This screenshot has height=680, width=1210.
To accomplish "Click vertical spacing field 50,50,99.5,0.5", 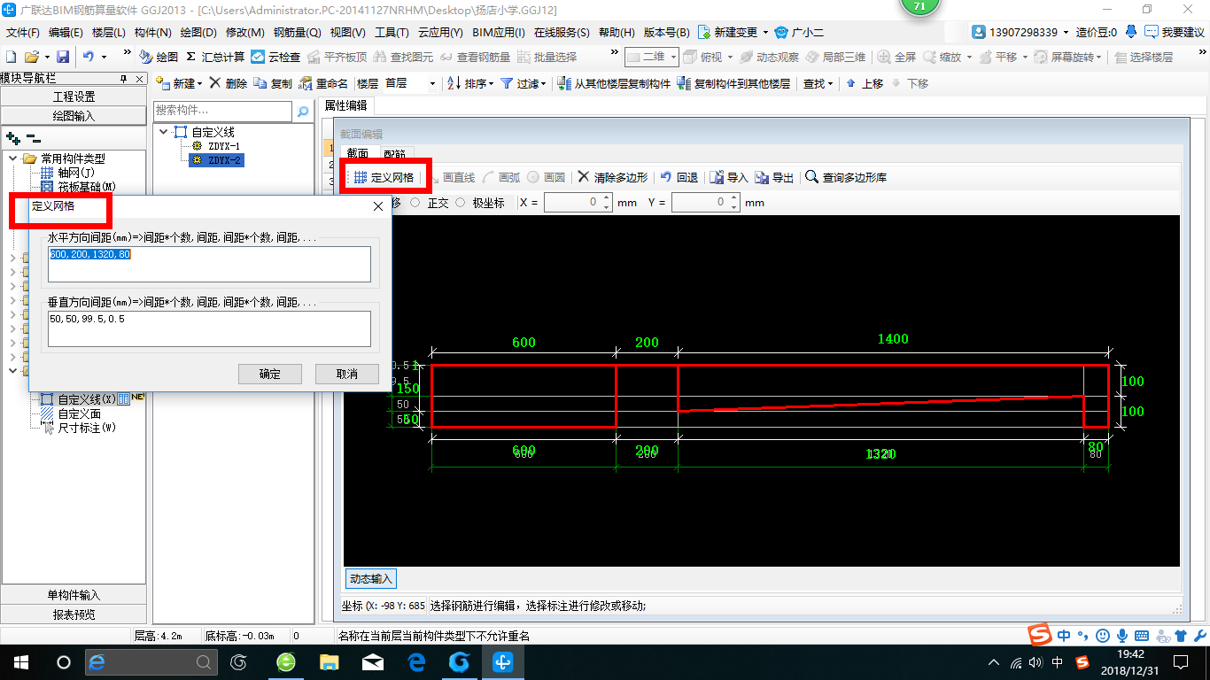I will click(x=209, y=328).
